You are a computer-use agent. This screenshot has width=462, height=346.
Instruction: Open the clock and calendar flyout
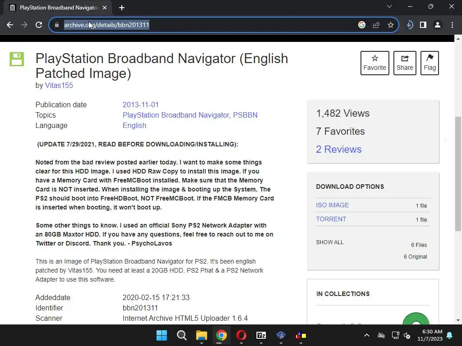coord(430,335)
